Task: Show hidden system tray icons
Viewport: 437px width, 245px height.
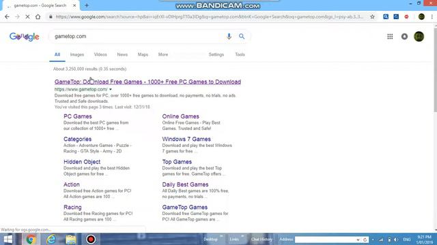Action: pyautogui.click(x=373, y=240)
